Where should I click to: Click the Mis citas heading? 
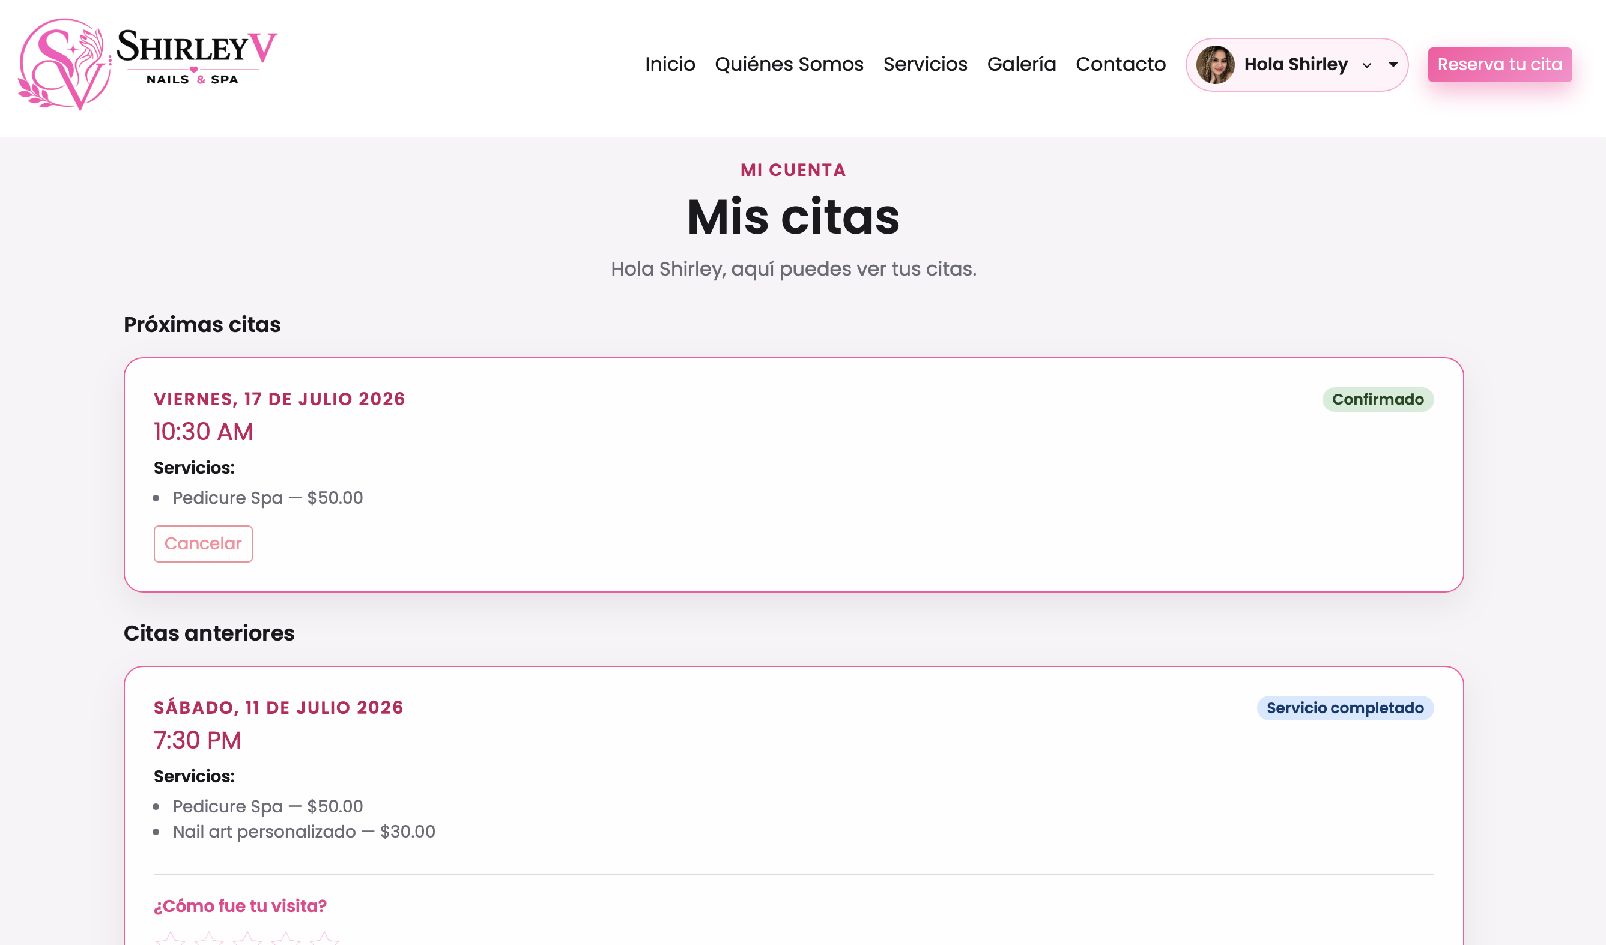coord(793,217)
